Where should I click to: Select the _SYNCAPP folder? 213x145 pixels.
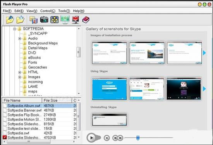(38, 34)
